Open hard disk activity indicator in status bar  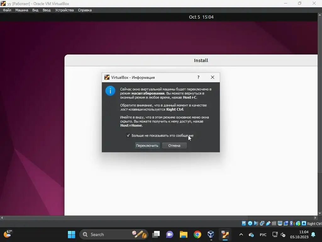click(x=244, y=223)
